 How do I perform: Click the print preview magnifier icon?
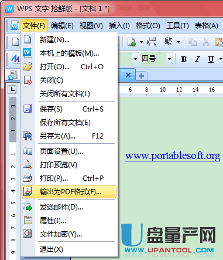[x=28, y=164]
